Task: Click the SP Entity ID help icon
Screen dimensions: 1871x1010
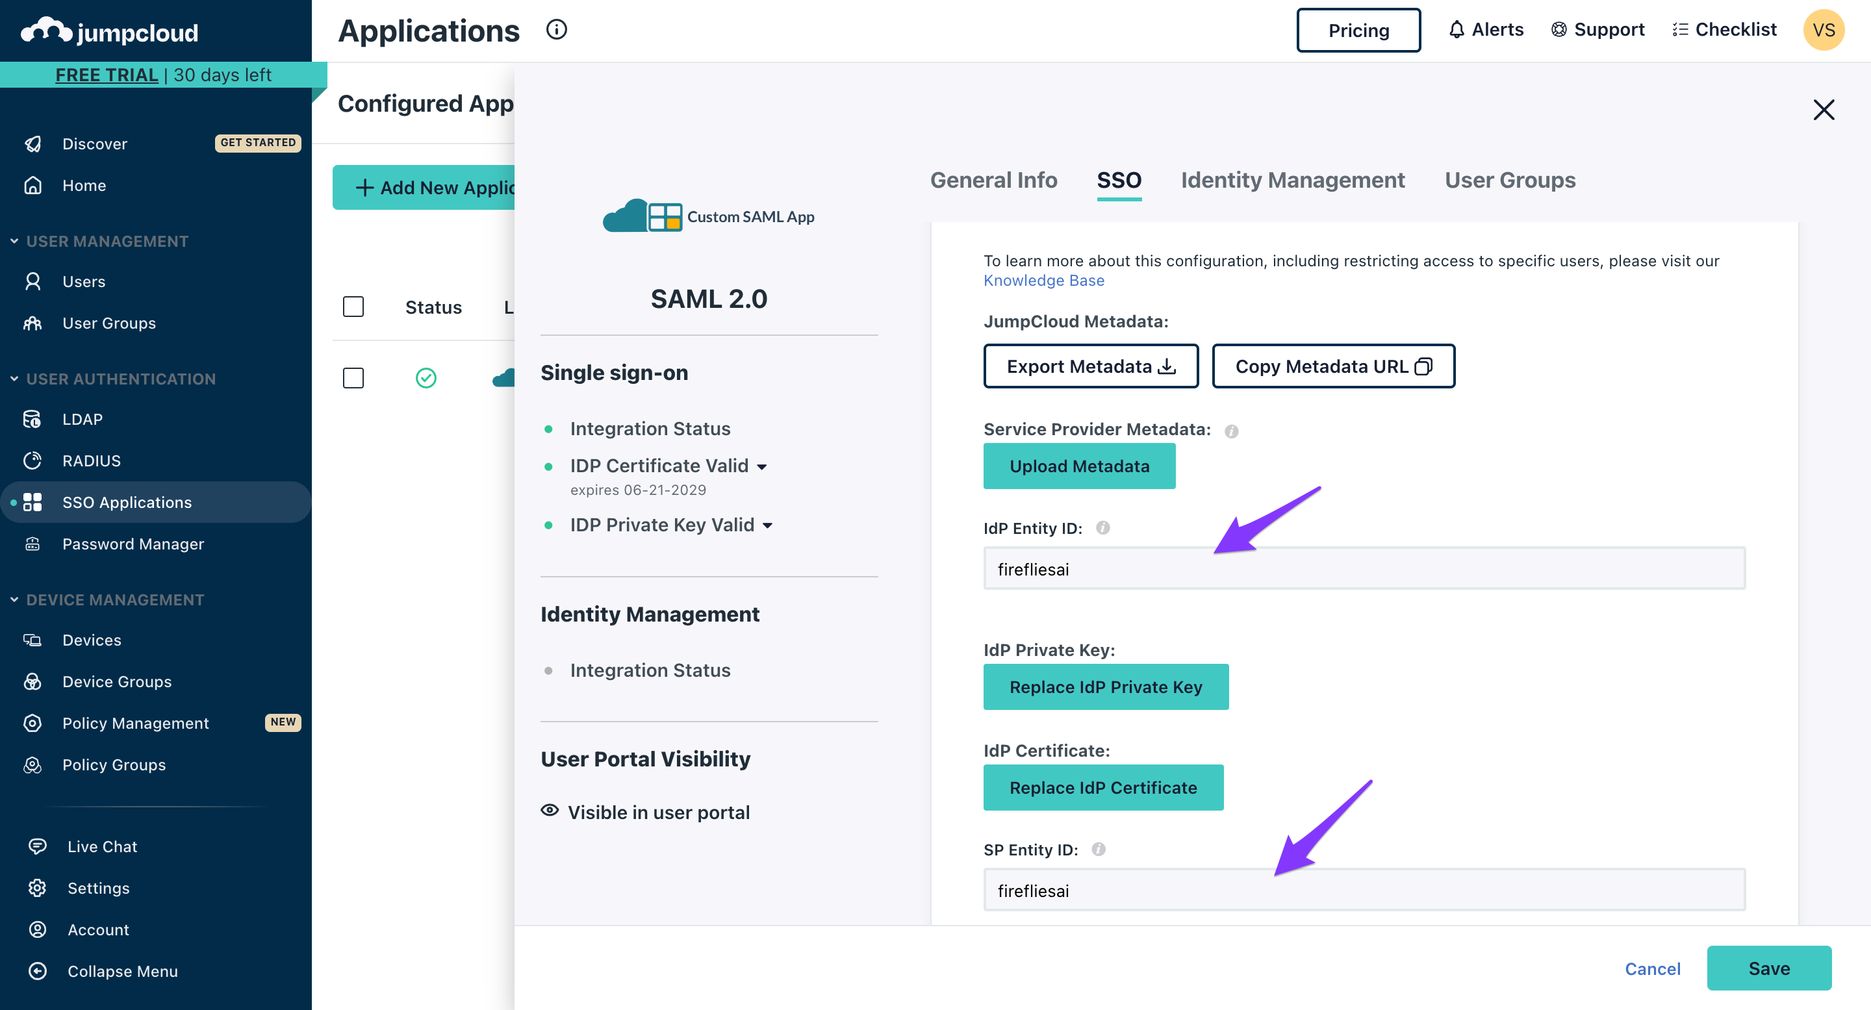Action: [x=1098, y=850]
